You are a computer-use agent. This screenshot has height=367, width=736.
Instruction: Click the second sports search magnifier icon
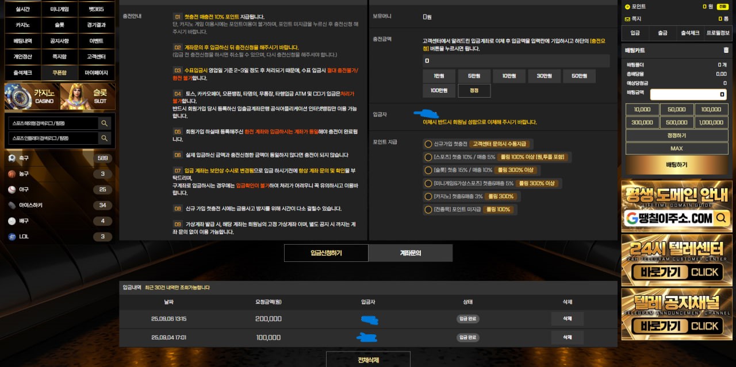104,138
